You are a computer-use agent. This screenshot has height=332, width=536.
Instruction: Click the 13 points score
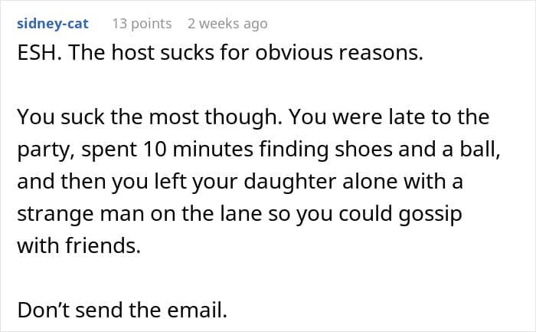coord(142,24)
